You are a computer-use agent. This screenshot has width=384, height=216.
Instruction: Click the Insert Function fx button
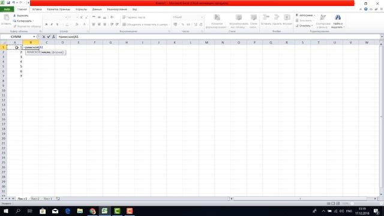pos(53,37)
